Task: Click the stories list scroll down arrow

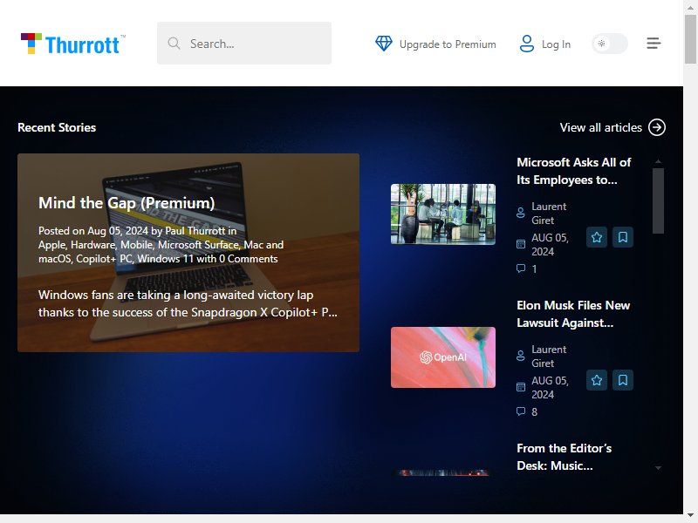Action: pyautogui.click(x=658, y=468)
